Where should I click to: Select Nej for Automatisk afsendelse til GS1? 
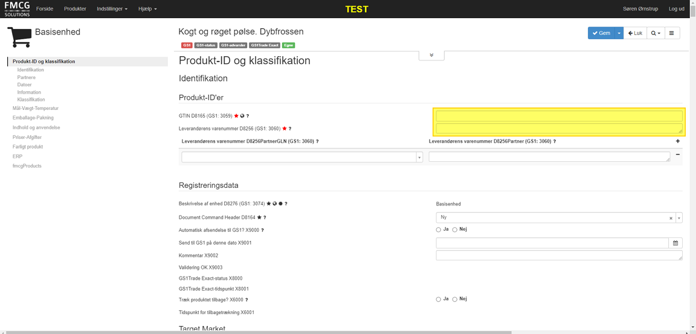[x=455, y=230]
